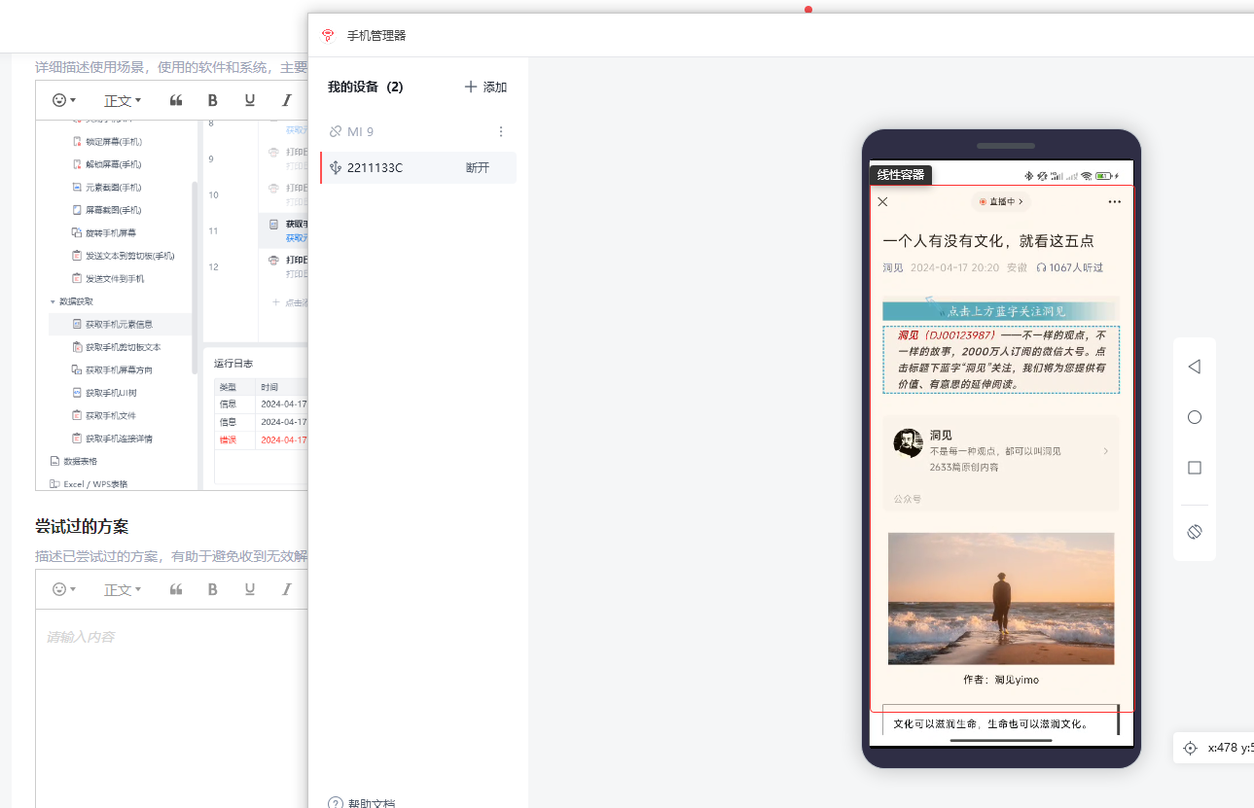Click the 尝试过的方案 section heading
Viewport: 1254px width, 808px height.
click(x=82, y=526)
